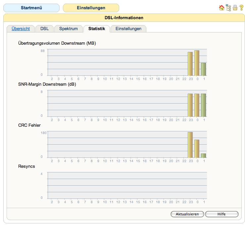The width and height of the screenshot is (245, 226).
Task: Open the Einstellungen sub-tab under DSL-Informationen
Action: point(128,29)
